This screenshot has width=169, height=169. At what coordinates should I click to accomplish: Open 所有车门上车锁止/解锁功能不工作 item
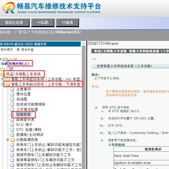(x=49, y=150)
